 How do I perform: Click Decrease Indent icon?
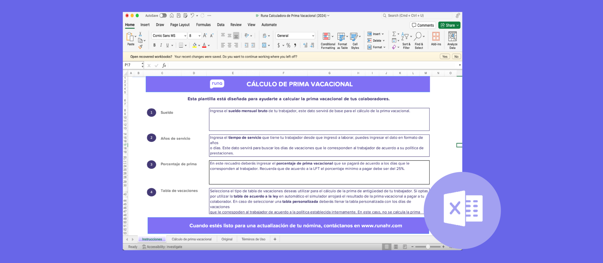(246, 45)
